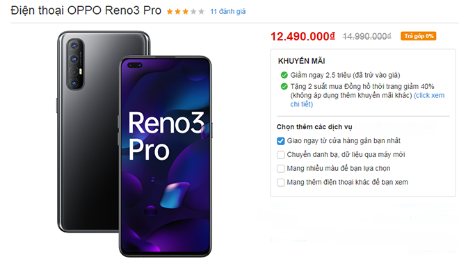Click the third orange rating star
Image resolution: width=459 pixels, height=259 pixels.
185,11
